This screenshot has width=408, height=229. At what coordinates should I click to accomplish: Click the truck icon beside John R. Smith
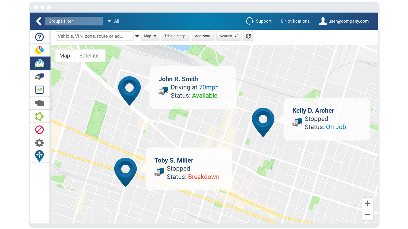pos(163,91)
